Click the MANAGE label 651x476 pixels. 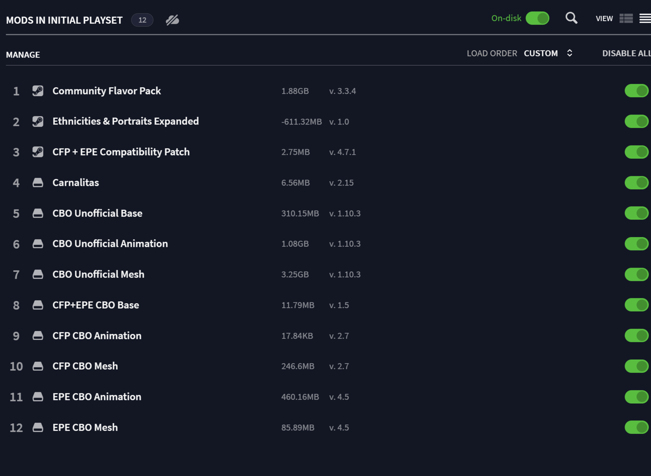click(23, 55)
